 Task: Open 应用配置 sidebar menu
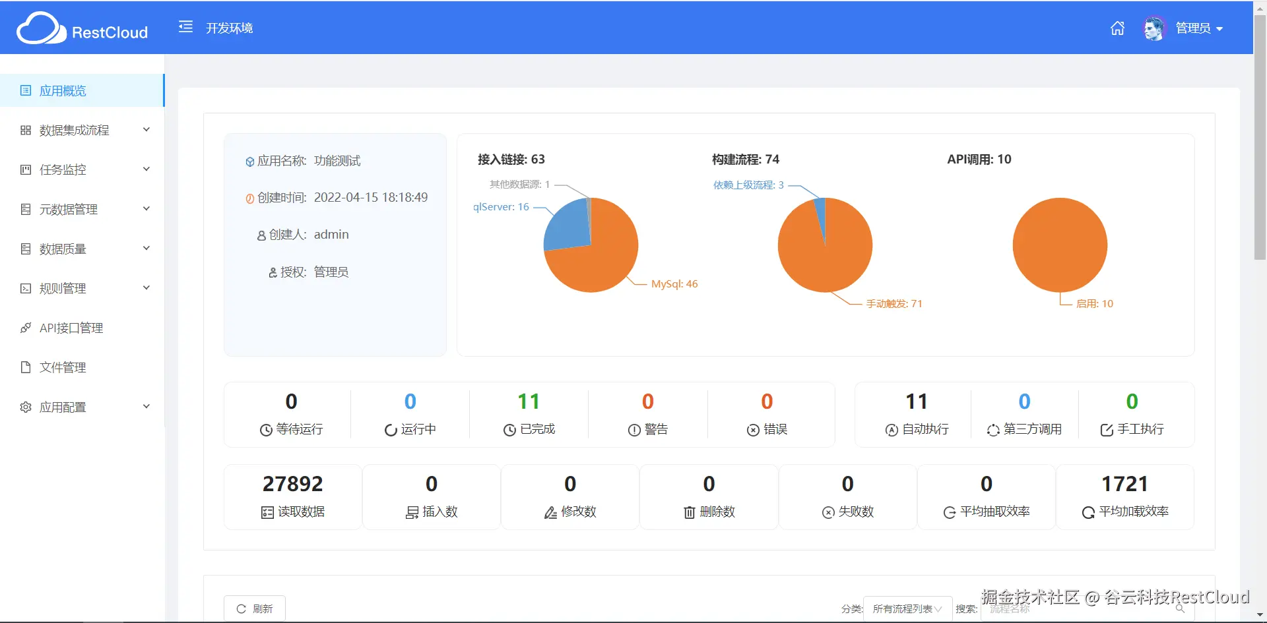[82, 407]
